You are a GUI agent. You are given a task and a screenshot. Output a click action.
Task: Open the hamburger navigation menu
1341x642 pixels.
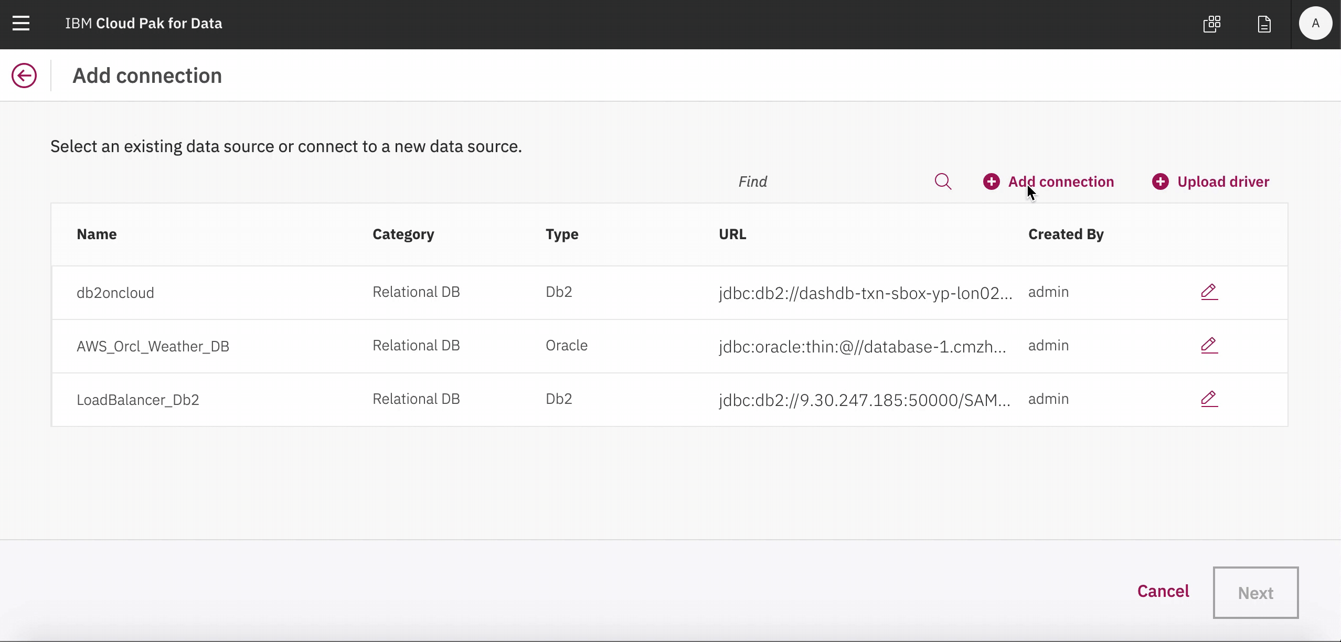21,24
